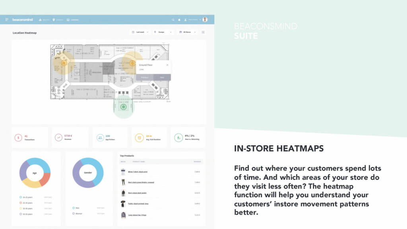The width and height of the screenshot is (407, 229).
Task: Close the Ground Floor popup
Action: pos(167,65)
